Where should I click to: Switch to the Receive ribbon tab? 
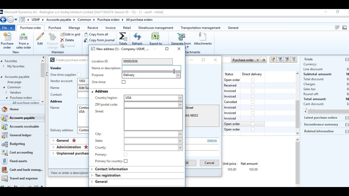[x=93, y=28]
